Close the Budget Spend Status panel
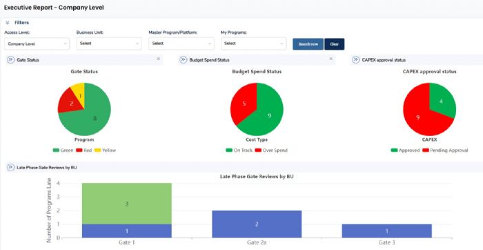The width and height of the screenshot is (483, 250). 331,59
